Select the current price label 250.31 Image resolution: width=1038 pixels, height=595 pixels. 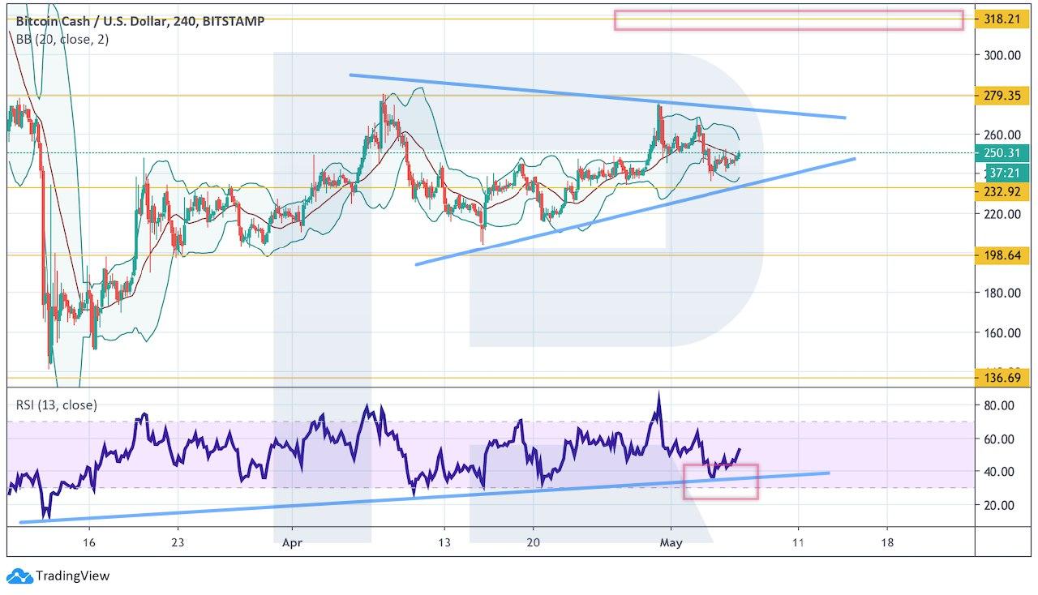(1002, 152)
